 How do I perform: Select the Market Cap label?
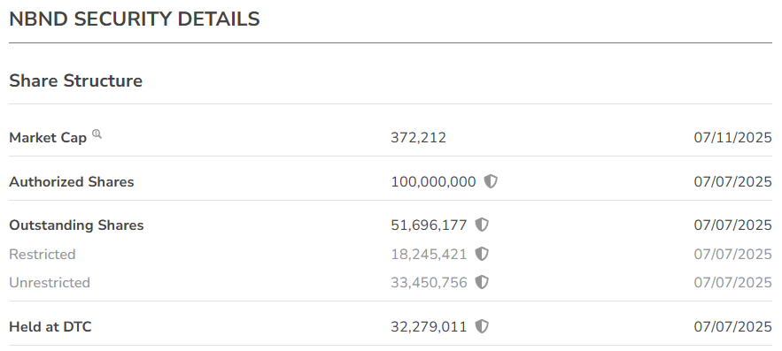(48, 138)
